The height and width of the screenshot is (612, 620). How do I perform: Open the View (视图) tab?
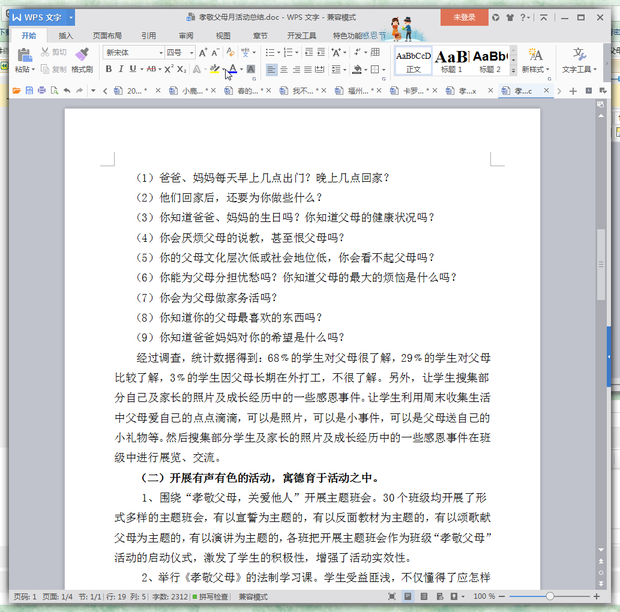tap(223, 35)
